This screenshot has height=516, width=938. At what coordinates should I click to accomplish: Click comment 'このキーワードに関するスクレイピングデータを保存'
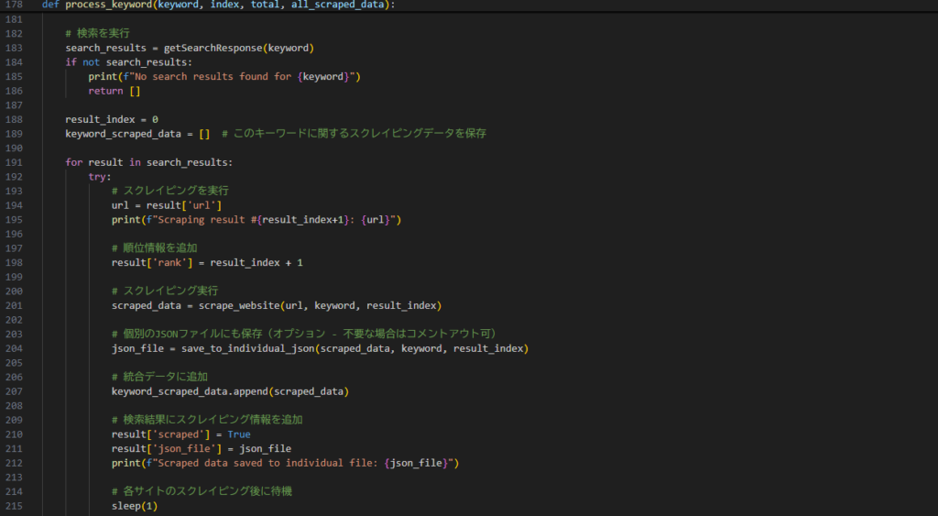click(x=359, y=134)
